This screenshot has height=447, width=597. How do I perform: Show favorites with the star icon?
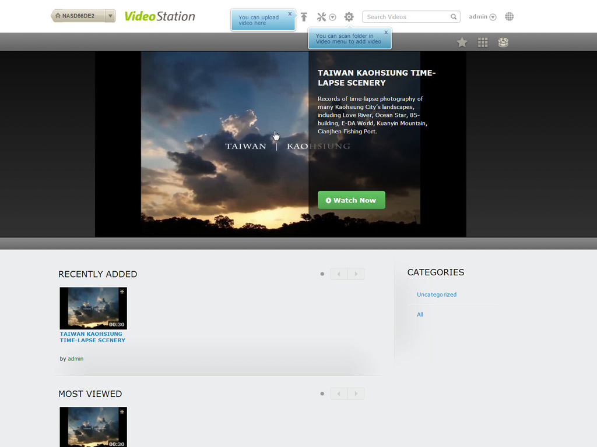tap(462, 42)
